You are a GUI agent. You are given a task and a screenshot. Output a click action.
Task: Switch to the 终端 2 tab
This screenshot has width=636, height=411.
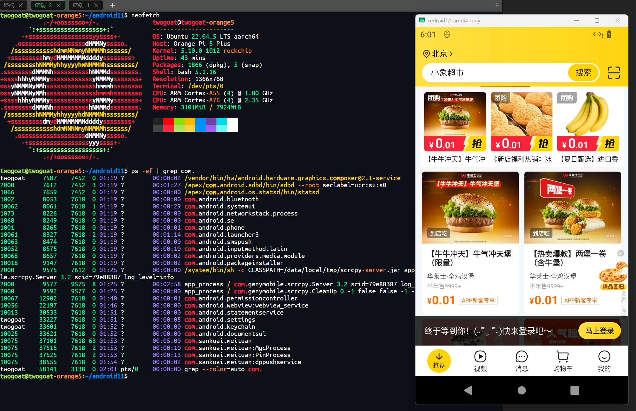[x=43, y=5]
